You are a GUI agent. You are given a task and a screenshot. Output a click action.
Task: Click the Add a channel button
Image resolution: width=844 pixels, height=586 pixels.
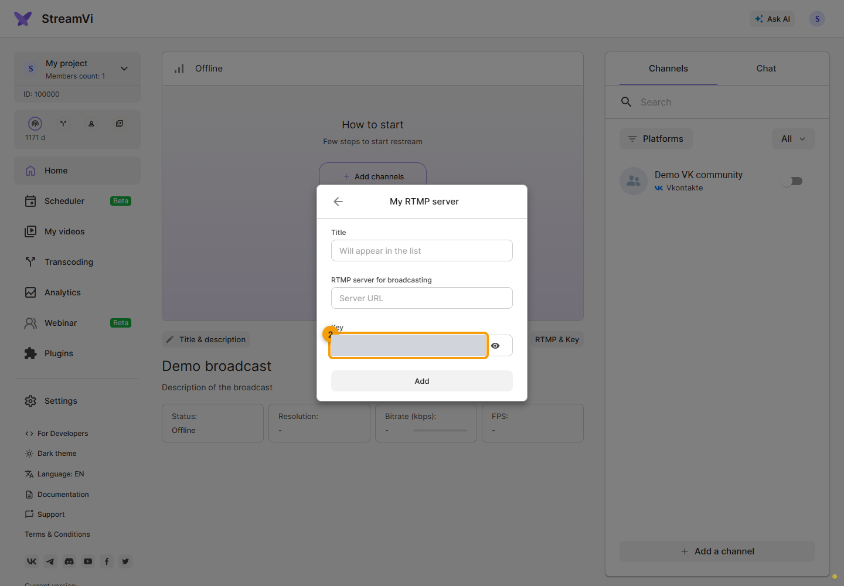(x=717, y=551)
